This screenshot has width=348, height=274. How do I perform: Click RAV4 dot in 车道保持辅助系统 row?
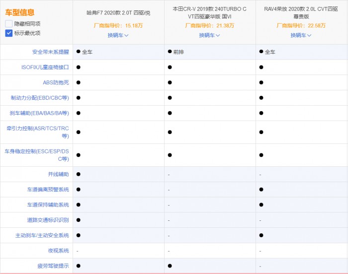(x=261, y=205)
